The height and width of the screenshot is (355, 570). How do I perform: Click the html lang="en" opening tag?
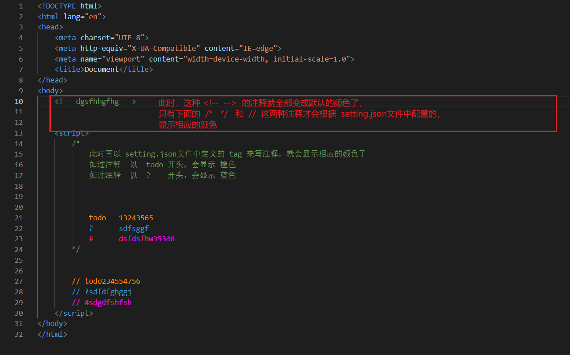tap(72, 17)
